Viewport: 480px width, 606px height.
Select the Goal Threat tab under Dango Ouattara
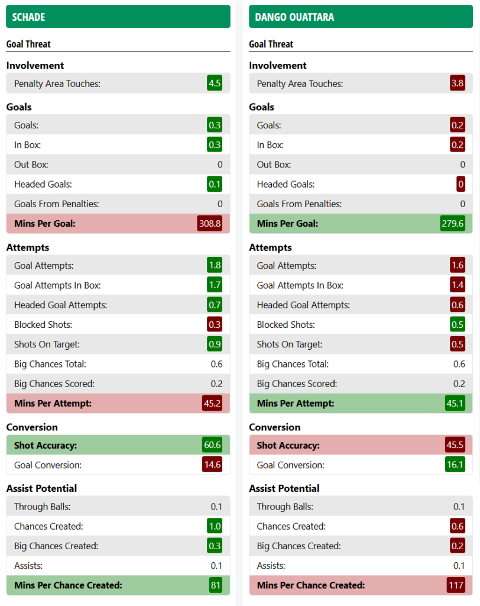point(271,44)
